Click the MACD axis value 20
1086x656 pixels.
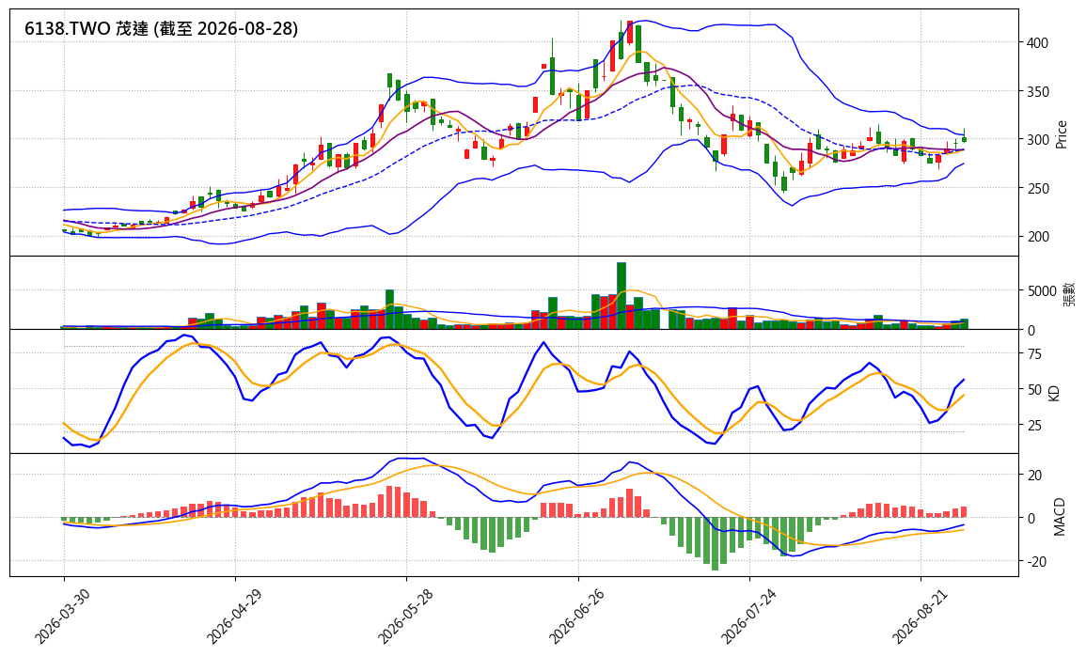tap(1033, 476)
